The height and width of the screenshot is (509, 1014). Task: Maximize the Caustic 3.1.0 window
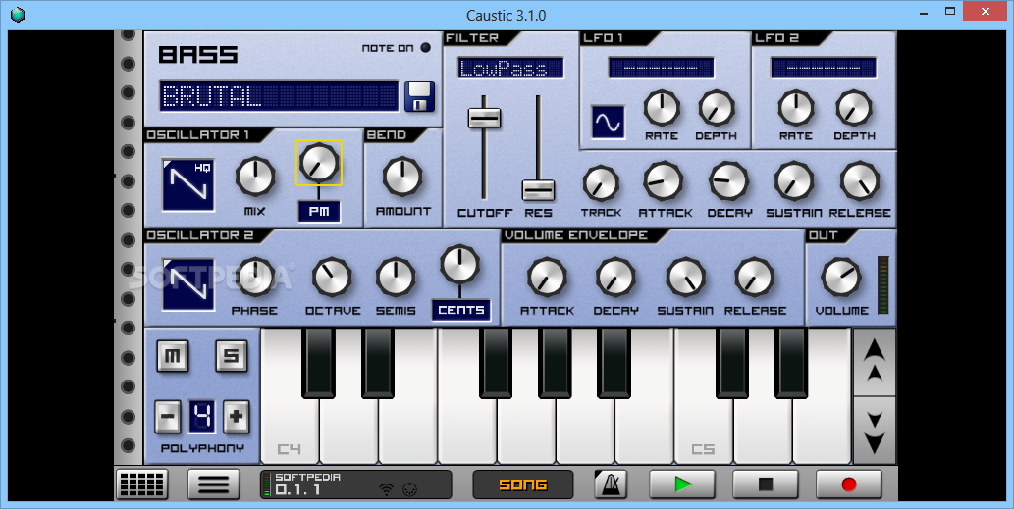tap(950, 12)
